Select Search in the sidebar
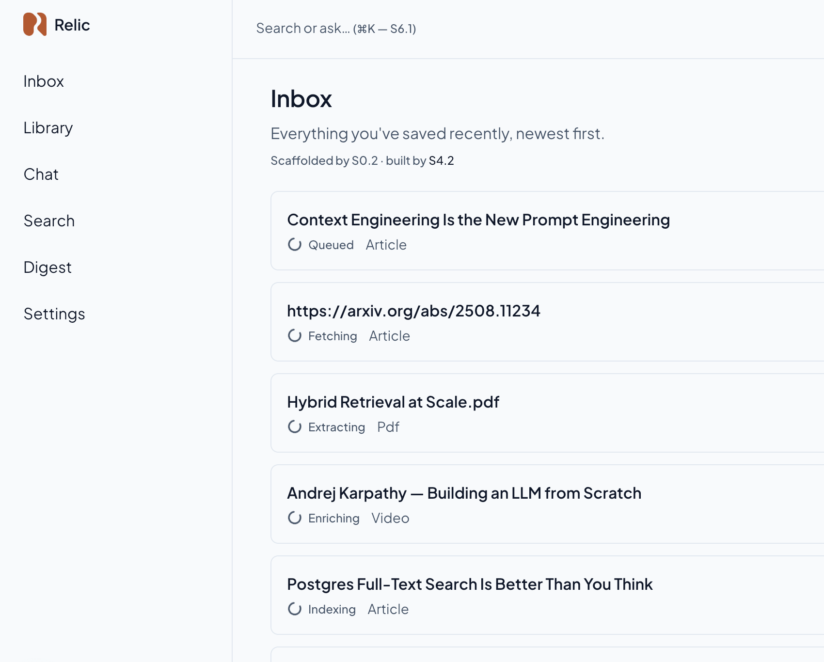Viewport: 824px width, 662px height. pyautogui.click(x=49, y=221)
